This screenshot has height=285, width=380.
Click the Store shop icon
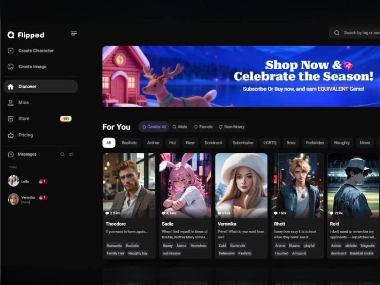click(11, 119)
